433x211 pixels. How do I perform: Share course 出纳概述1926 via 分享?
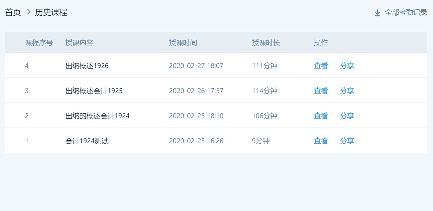click(x=347, y=66)
